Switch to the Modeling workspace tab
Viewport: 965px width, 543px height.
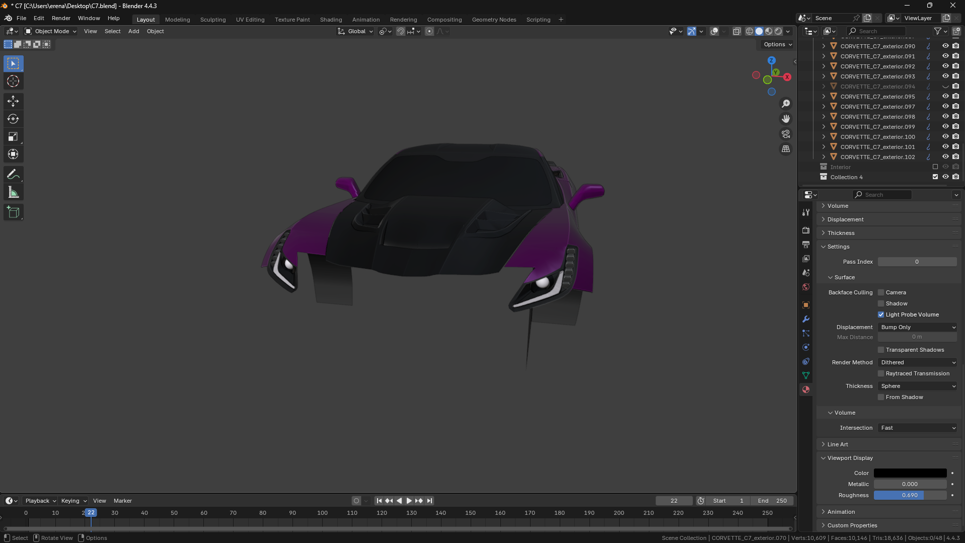pyautogui.click(x=178, y=20)
